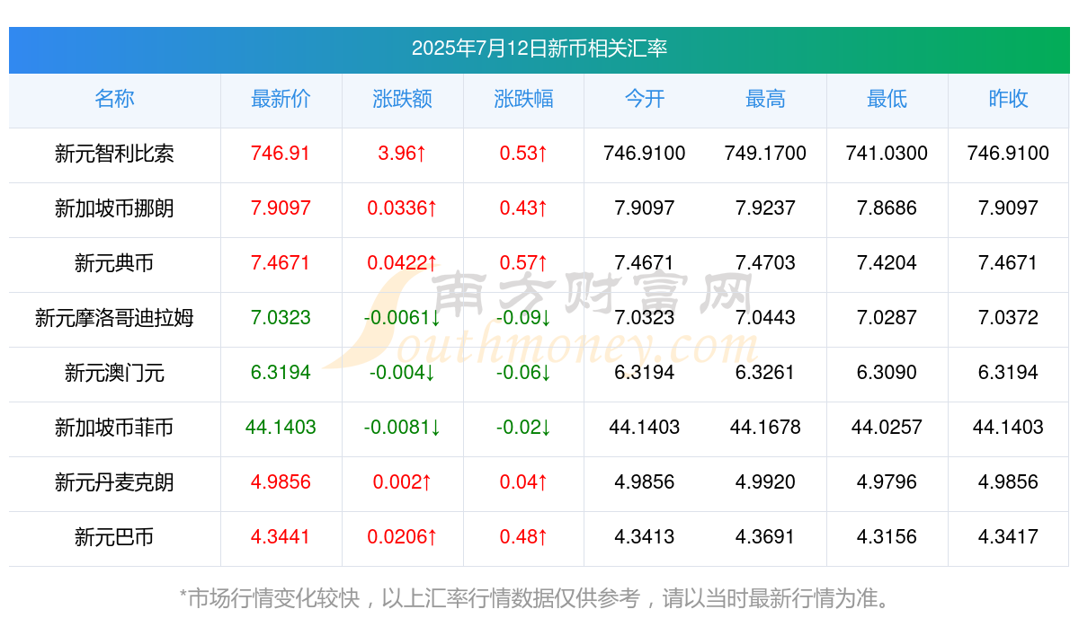Select the row name 新加坡币挪朗
The width and height of the screenshot is (1079, 627).
click(x=114, y=208)
